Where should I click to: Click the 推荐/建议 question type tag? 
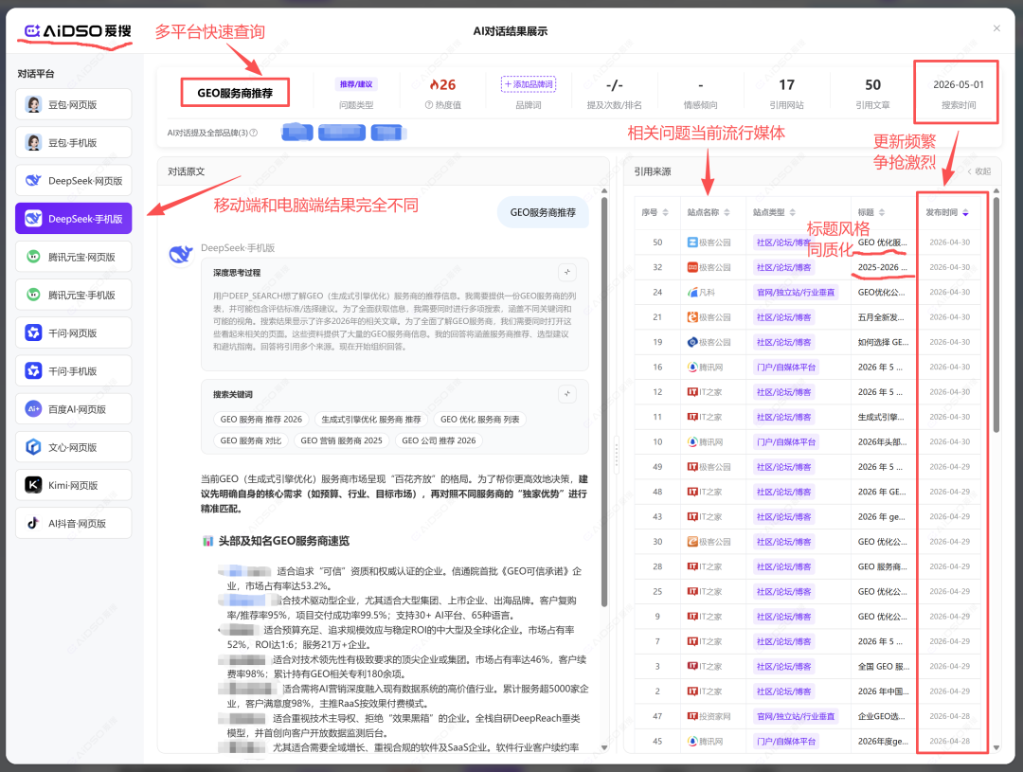pos(356,84)
